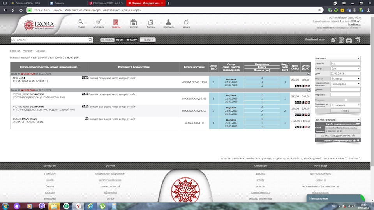Open the 'Период' dropdown showing 3 месяца

(345, 79)
